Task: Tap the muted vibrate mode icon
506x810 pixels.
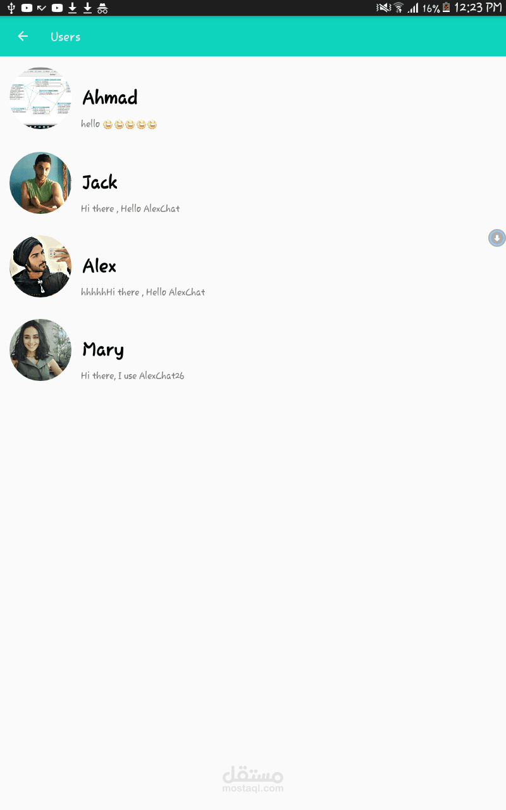Action: pyautogui.click(x=383, y=8)
